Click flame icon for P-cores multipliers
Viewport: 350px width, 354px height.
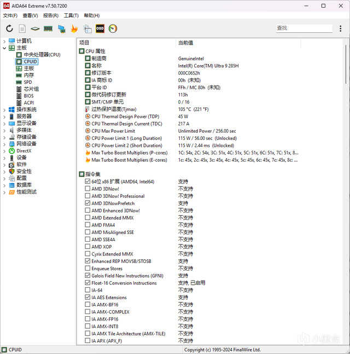(87, 153)
